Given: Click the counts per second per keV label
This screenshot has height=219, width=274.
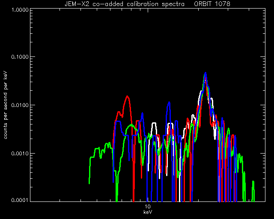Looking at the screenshot, I should coord(6,105).
